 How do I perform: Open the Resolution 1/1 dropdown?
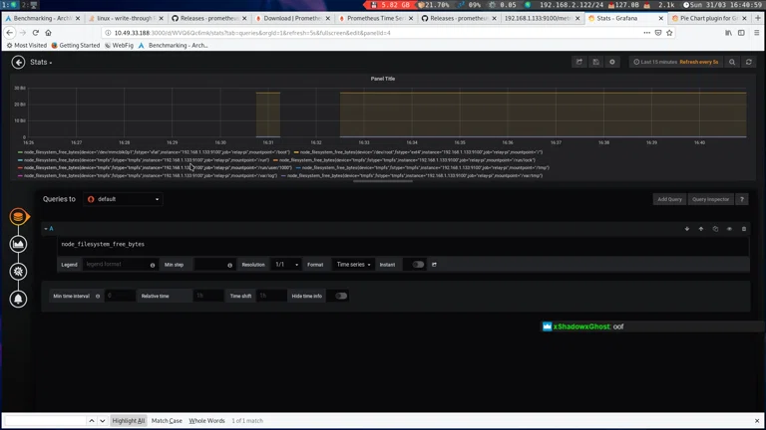coord(286,265)
